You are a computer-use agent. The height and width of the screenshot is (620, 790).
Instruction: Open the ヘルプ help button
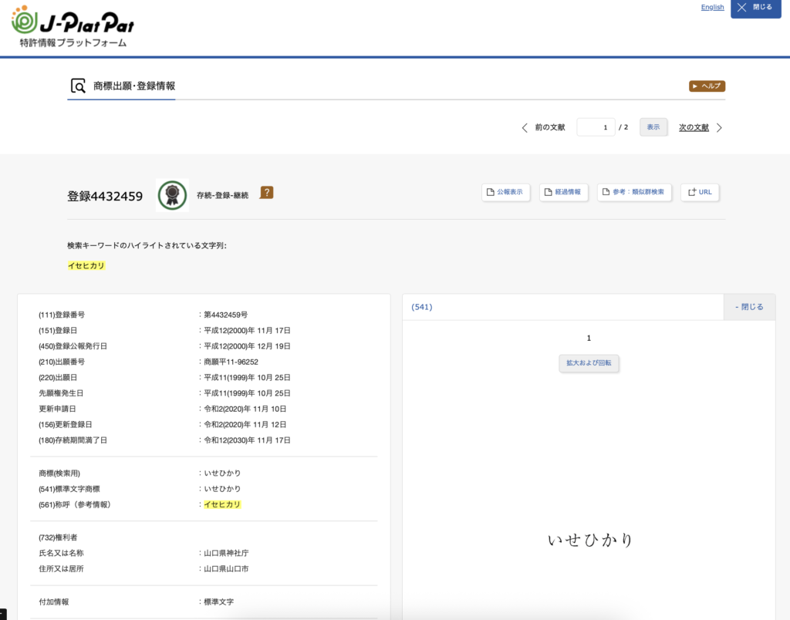(x=707, y=86)
